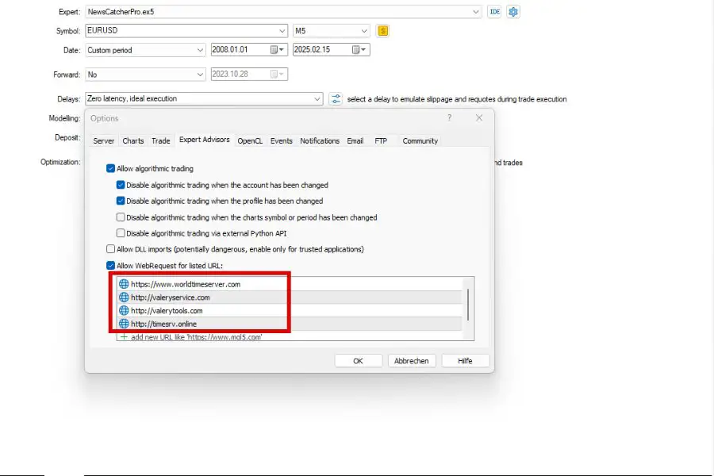Screen dimensions: 714x476
Task: Expand the Delays Zero latency dropdown
Action: [317, 99]
